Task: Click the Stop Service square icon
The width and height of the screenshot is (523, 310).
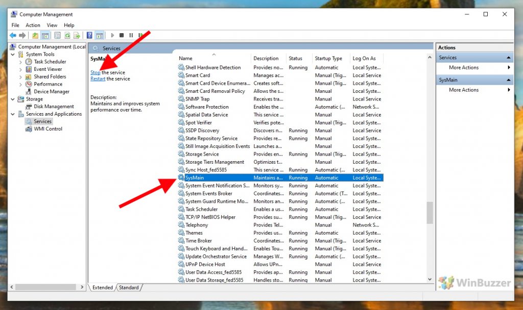Action: click(x=122, y=35)
